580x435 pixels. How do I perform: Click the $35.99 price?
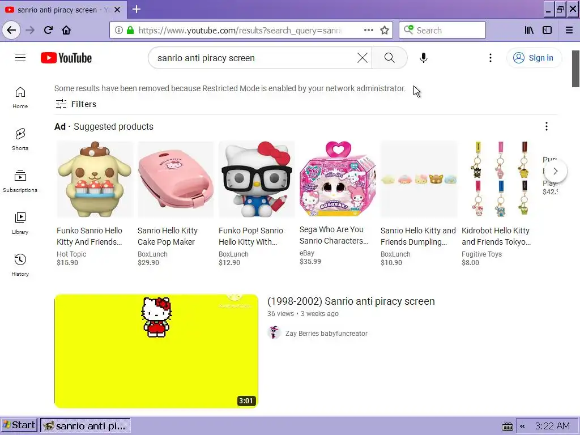[x=310, y=262]
